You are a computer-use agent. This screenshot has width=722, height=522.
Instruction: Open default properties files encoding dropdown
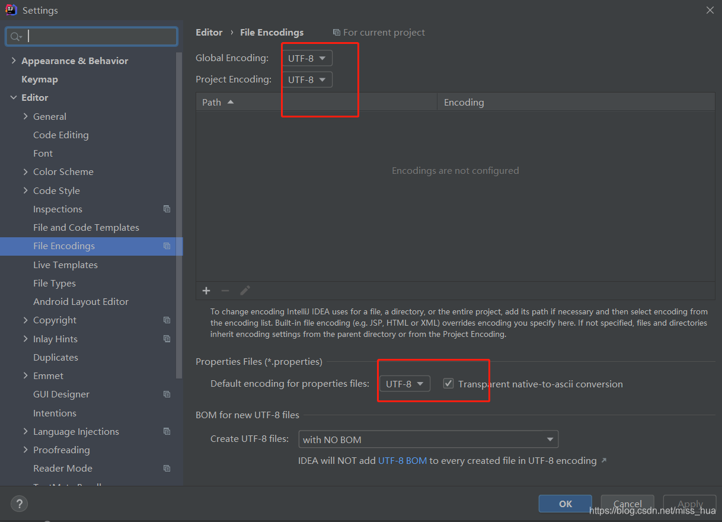pos(405,384)
